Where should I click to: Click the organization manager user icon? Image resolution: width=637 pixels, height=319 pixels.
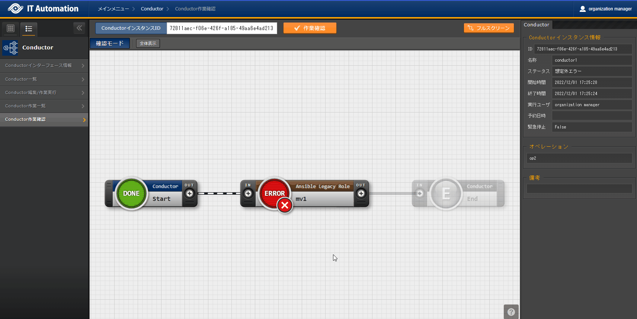click(x=583, y=9)
